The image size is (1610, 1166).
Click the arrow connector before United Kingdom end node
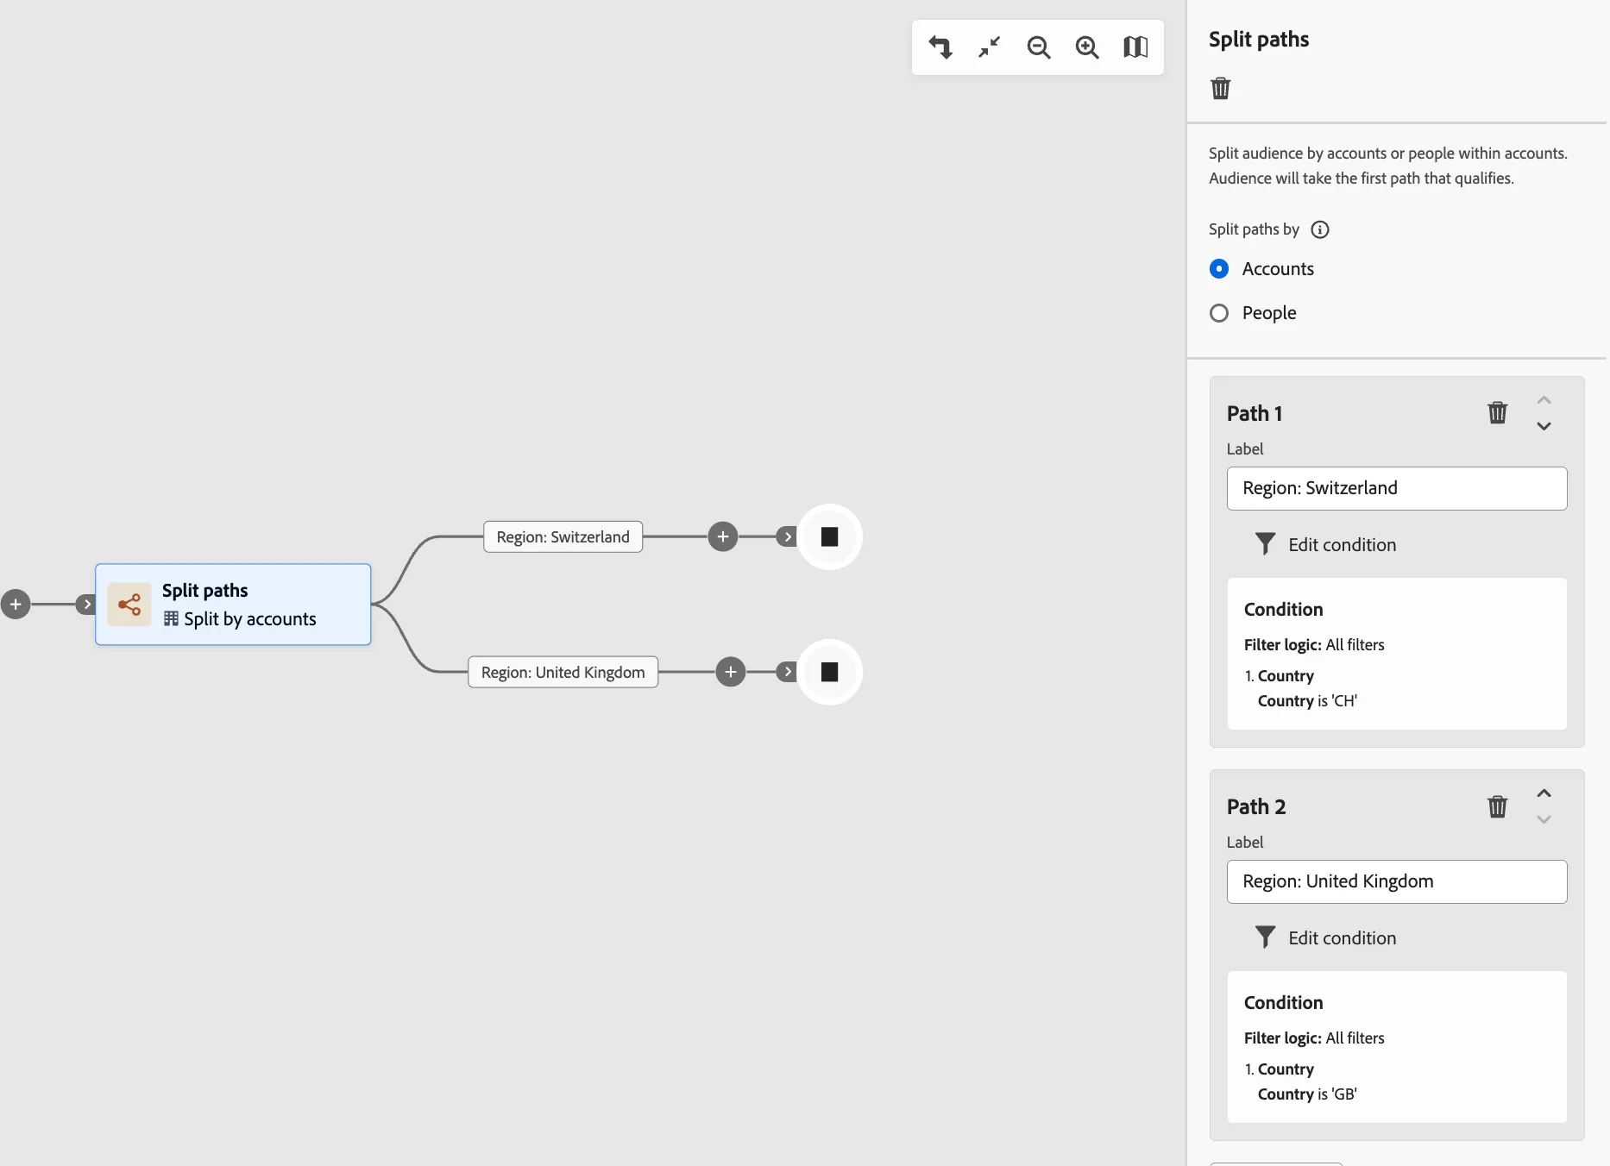coord(786,672)
